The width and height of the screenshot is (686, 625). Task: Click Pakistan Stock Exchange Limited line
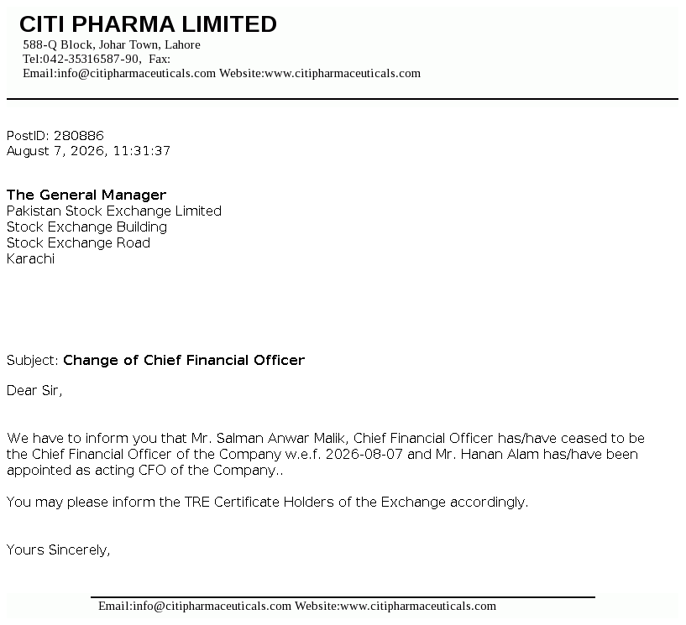point(113,211)
